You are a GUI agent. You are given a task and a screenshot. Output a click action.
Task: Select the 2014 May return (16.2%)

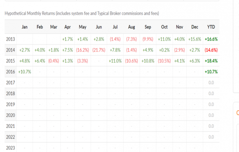[82, 50]
